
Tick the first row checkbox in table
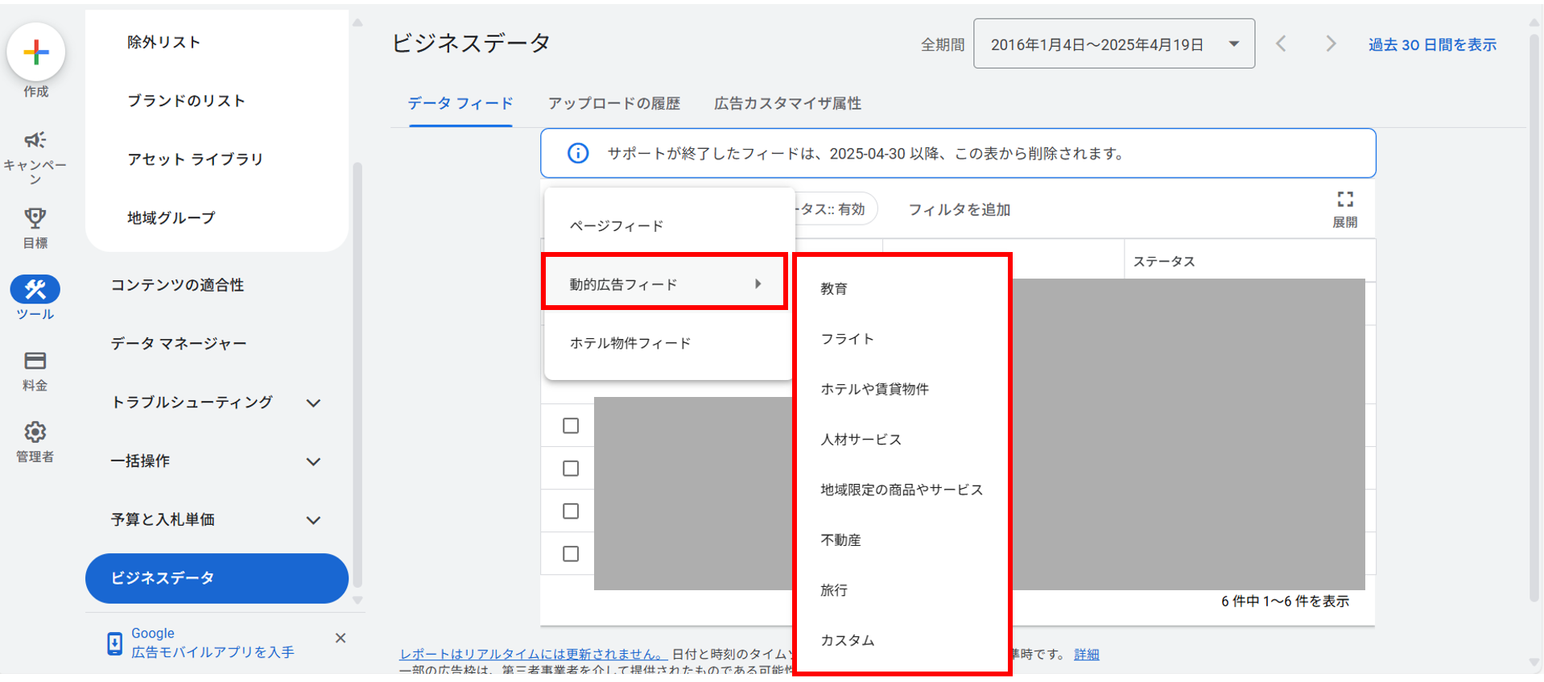point(571,425)
